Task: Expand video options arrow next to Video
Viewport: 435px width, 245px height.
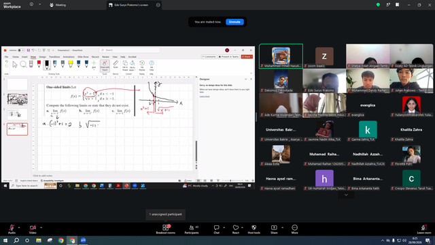Action: pos(41,227)
